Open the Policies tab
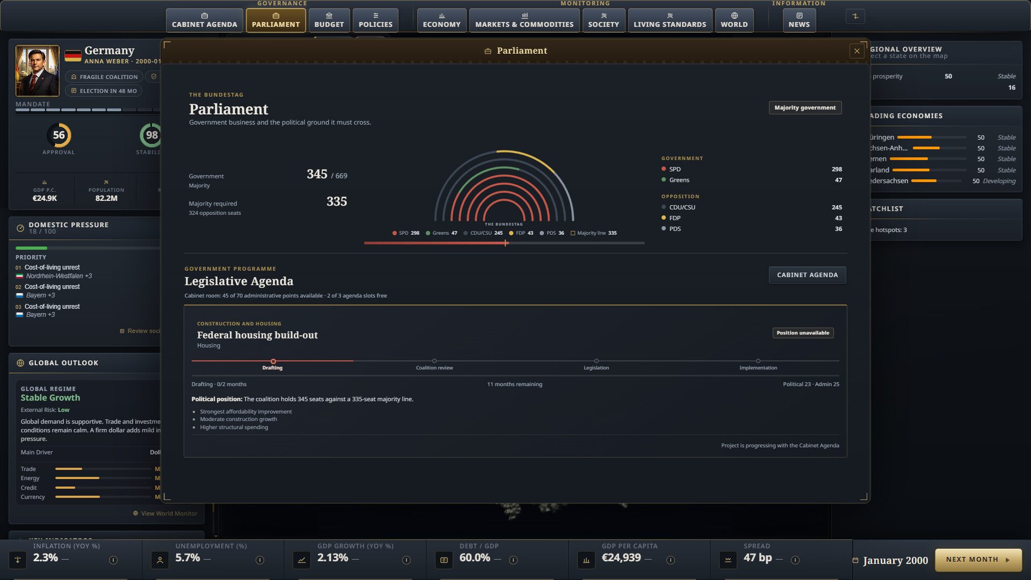Screen dimensions: 1031x580 [375, 20]
